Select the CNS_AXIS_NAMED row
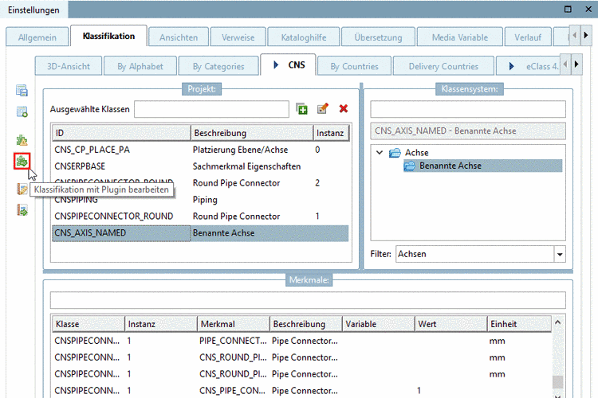Screen dimensions: 598x398 (200, 233)
